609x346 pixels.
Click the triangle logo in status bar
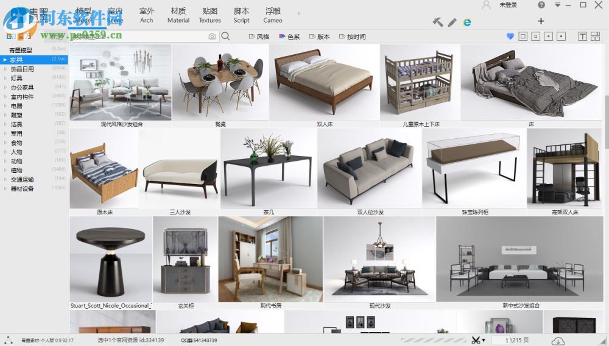pos(8,340)
